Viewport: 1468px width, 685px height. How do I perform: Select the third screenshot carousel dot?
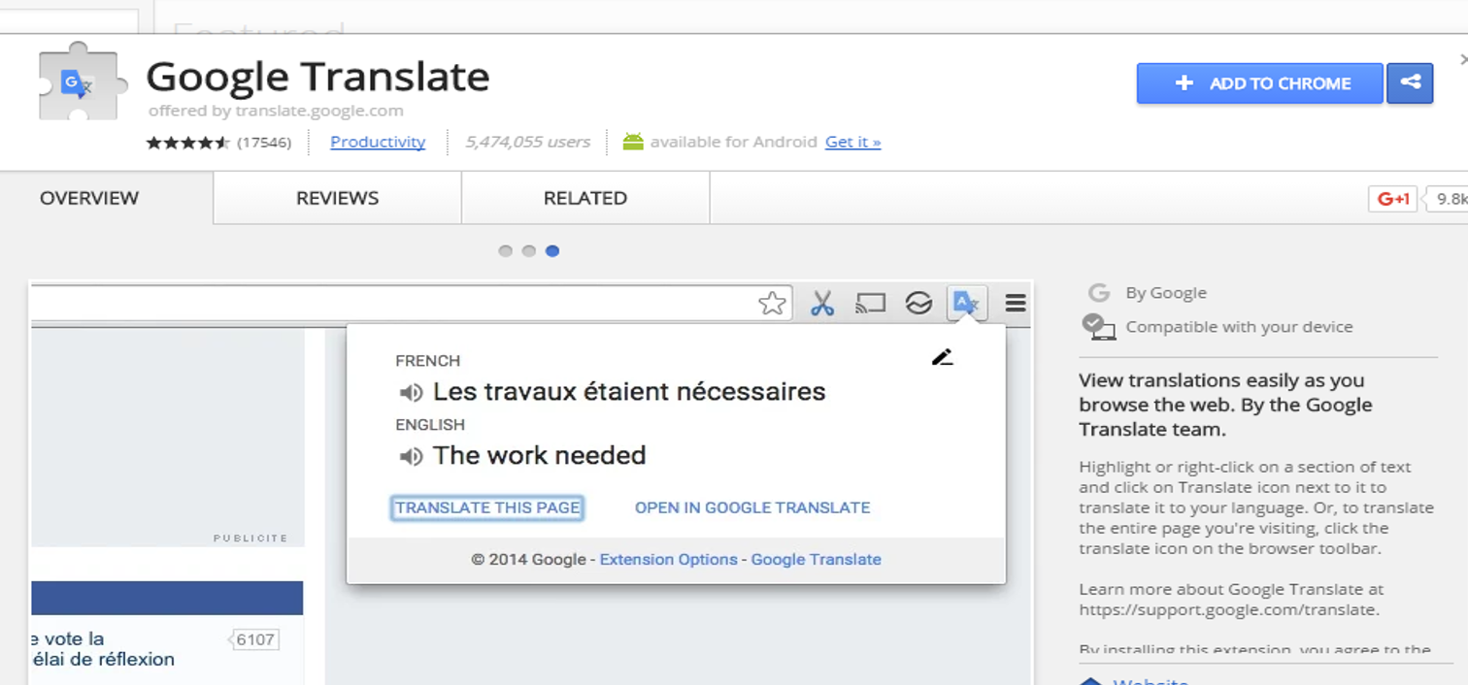(552, 251)
